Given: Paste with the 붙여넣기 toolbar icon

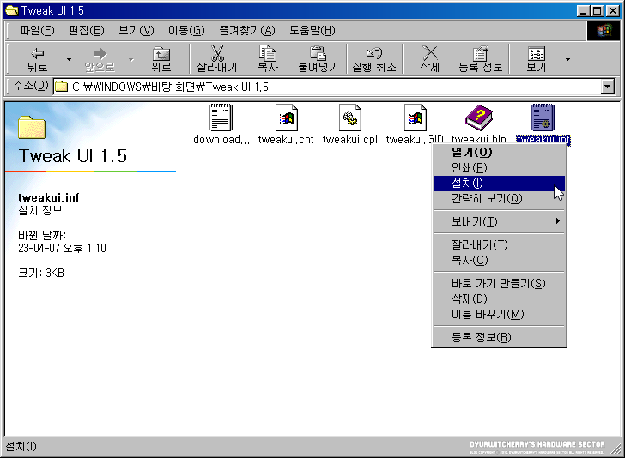Looking at the screenshot, I should pyautogui.click(x=318, y=59).
